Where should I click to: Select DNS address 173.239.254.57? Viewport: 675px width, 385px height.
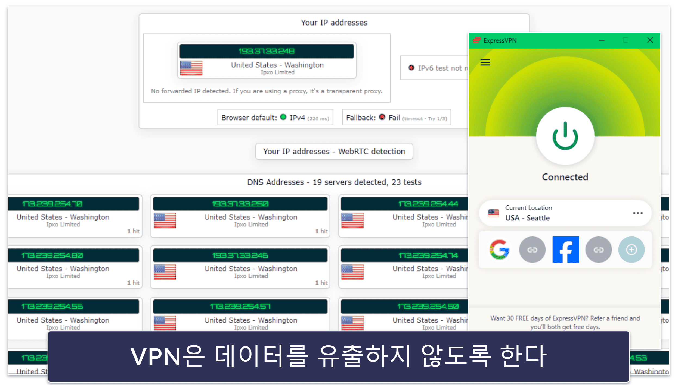tap(240, 306)
